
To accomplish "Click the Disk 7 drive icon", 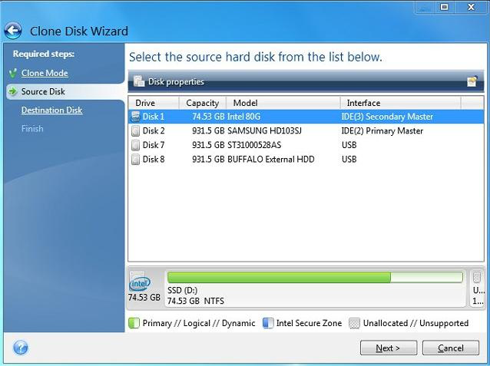I will [135, 145].
